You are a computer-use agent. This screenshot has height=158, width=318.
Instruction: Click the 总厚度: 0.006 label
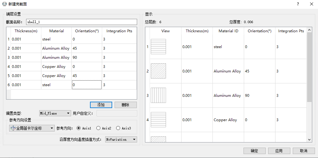[241, 22]
